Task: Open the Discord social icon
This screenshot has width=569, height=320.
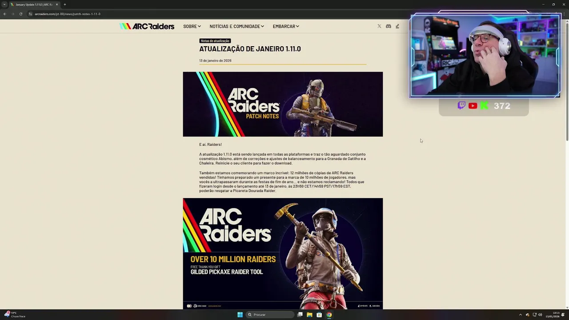Action: click(x=389, y=26)
